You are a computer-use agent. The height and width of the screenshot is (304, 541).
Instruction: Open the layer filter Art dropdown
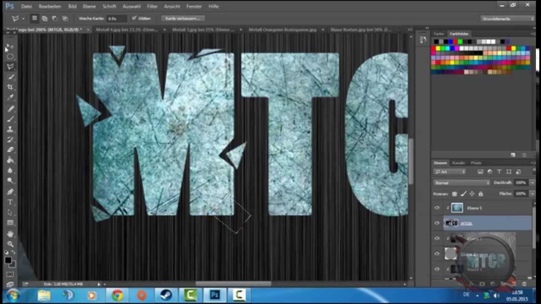point(450,172)
